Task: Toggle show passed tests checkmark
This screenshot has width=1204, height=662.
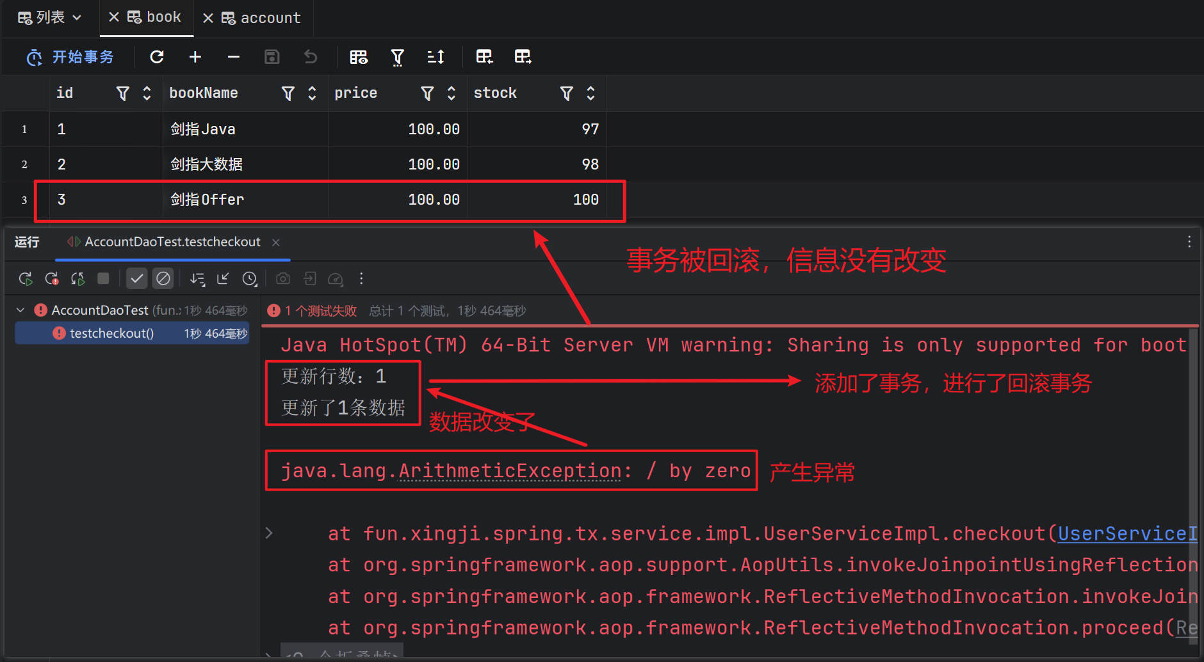Action: tap(136, 279)
